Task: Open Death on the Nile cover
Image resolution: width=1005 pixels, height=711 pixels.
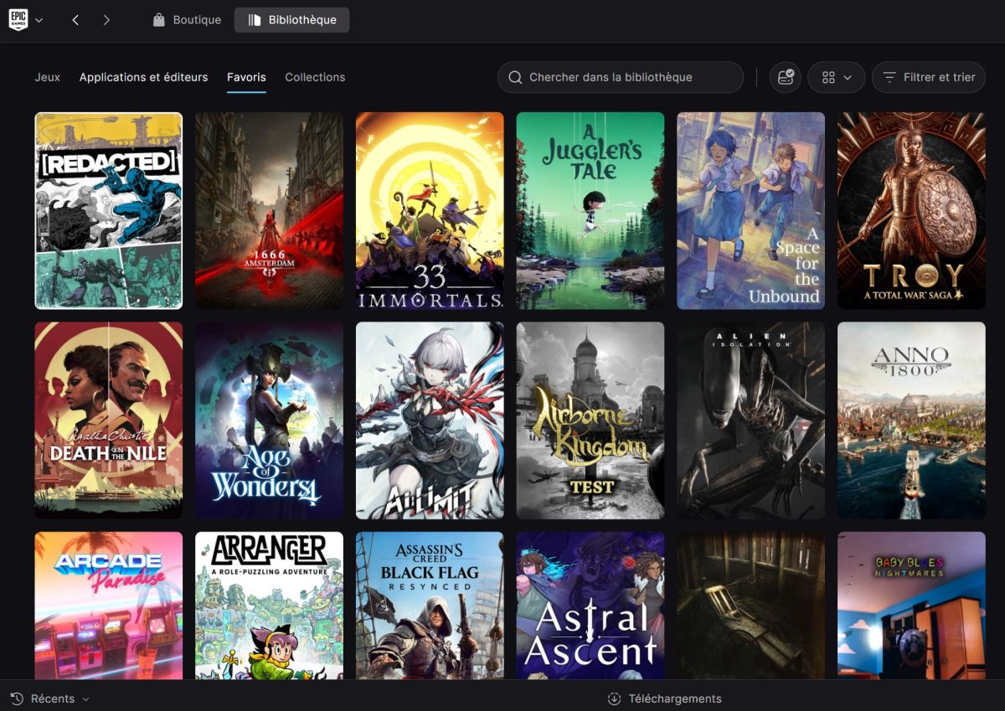Action: tap(108, 420)
